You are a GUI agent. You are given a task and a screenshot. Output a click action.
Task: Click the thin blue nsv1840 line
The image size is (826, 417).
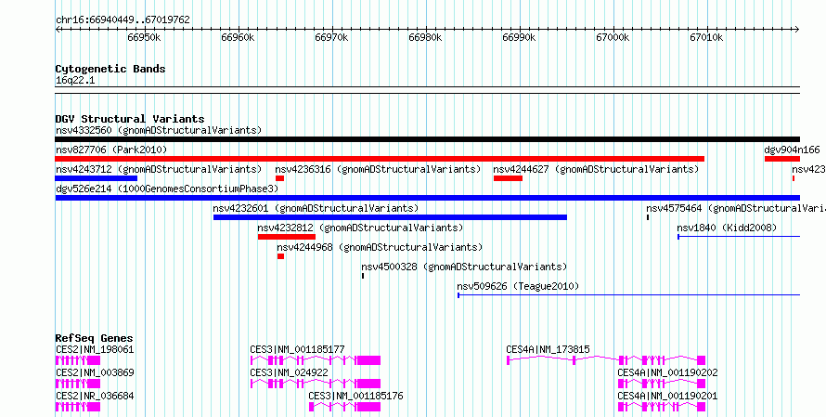click(x=739, y=237)
